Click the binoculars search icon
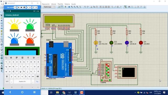Viewport: 168px width, 95px height. coord(129,7)
